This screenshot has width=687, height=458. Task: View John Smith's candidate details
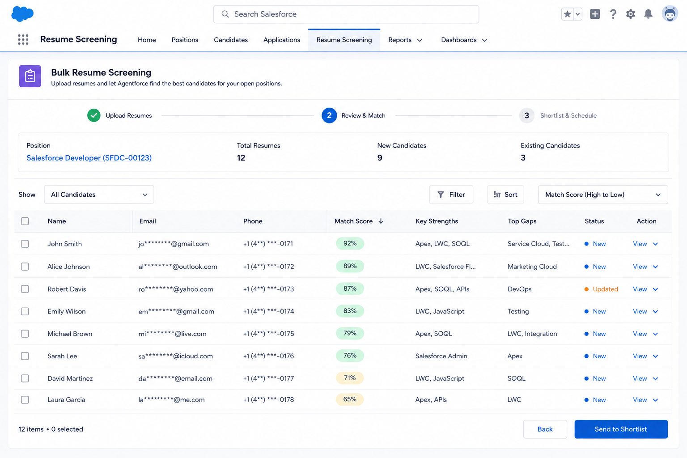point(640,244)
